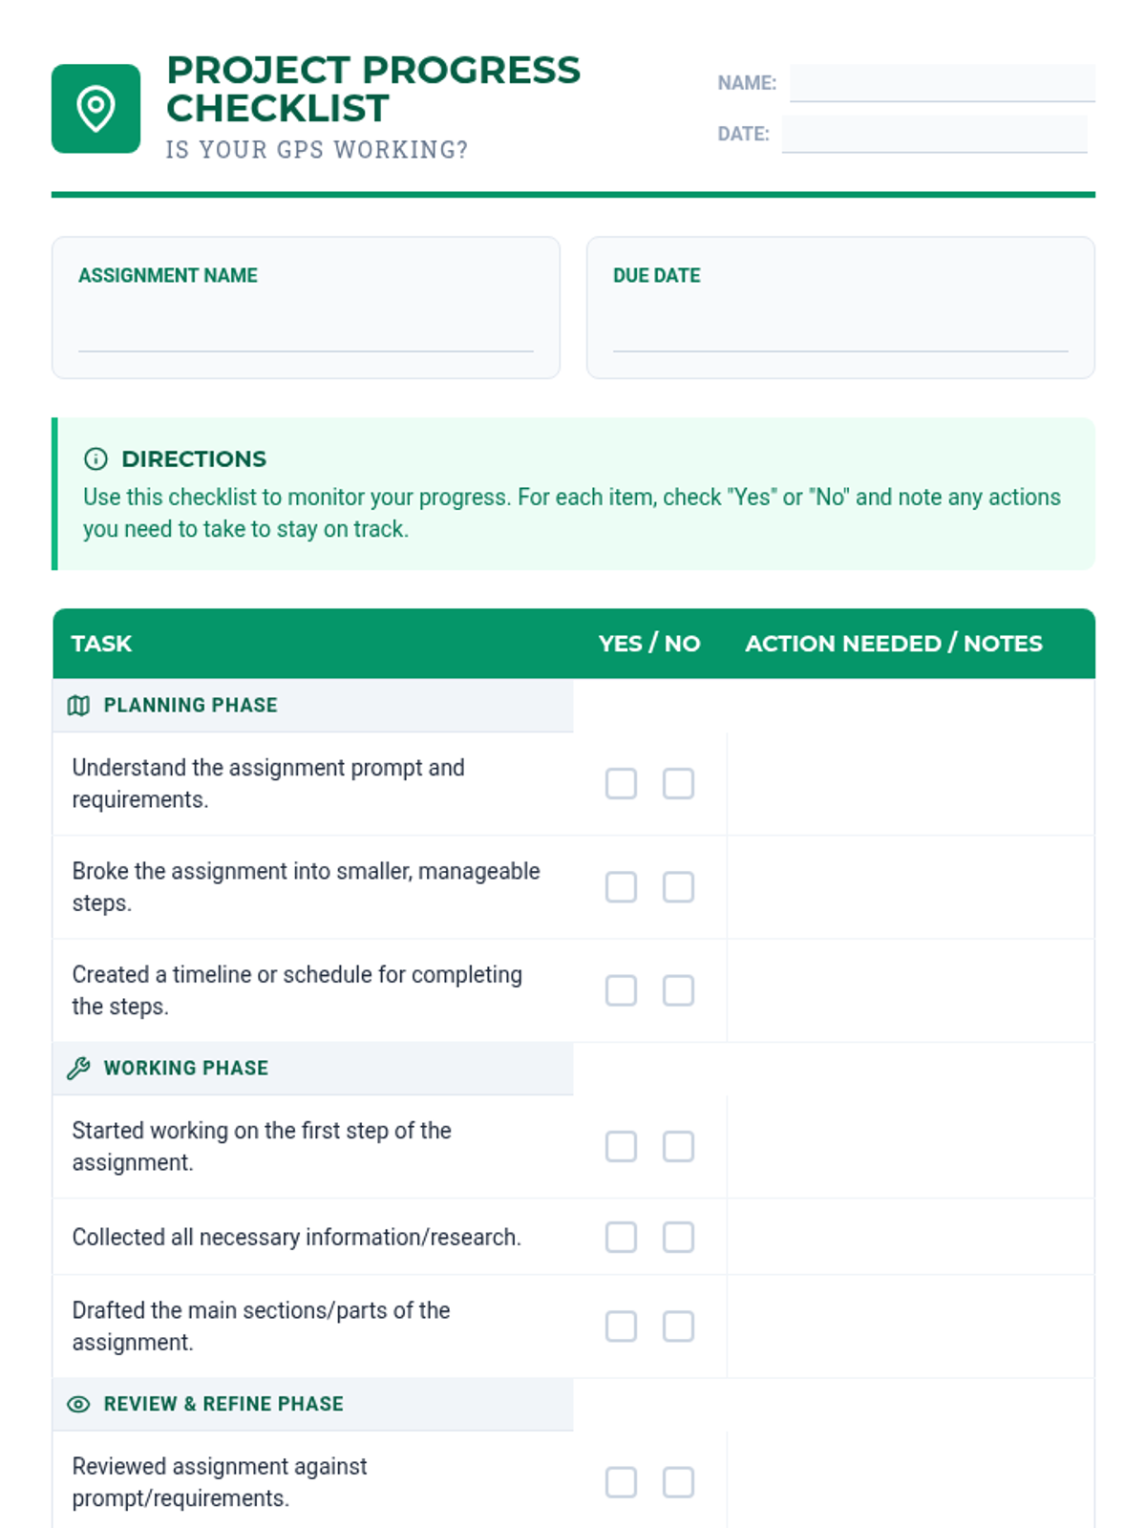Viewport: 1146px width, 1528px height.
Task: Click the Date input field in header
Action: pyautogui.click(x=934, y=135)
